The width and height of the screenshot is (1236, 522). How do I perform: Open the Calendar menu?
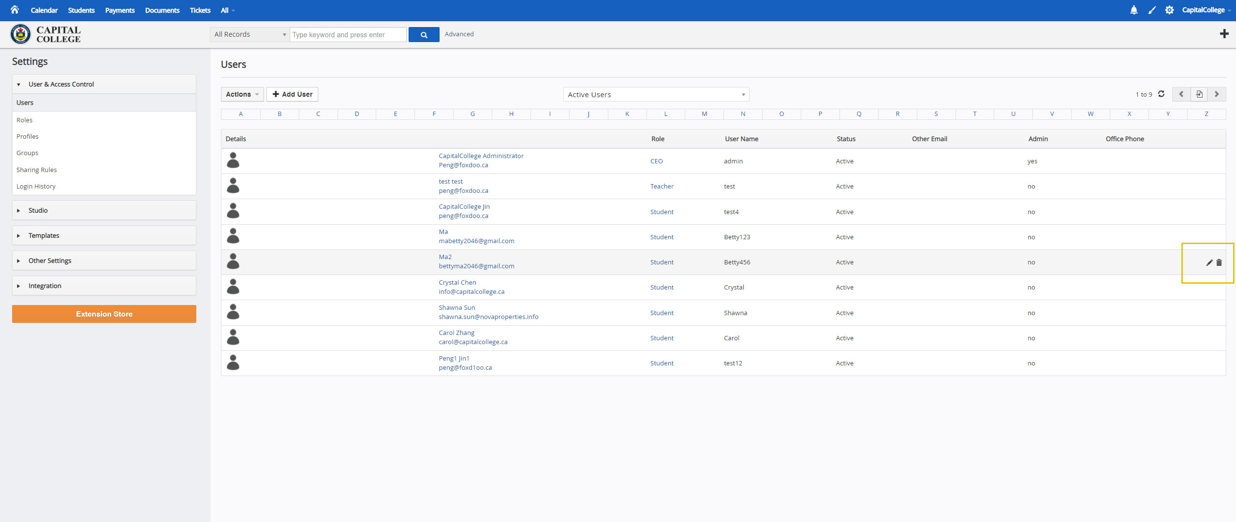click(x=44, y=10)
